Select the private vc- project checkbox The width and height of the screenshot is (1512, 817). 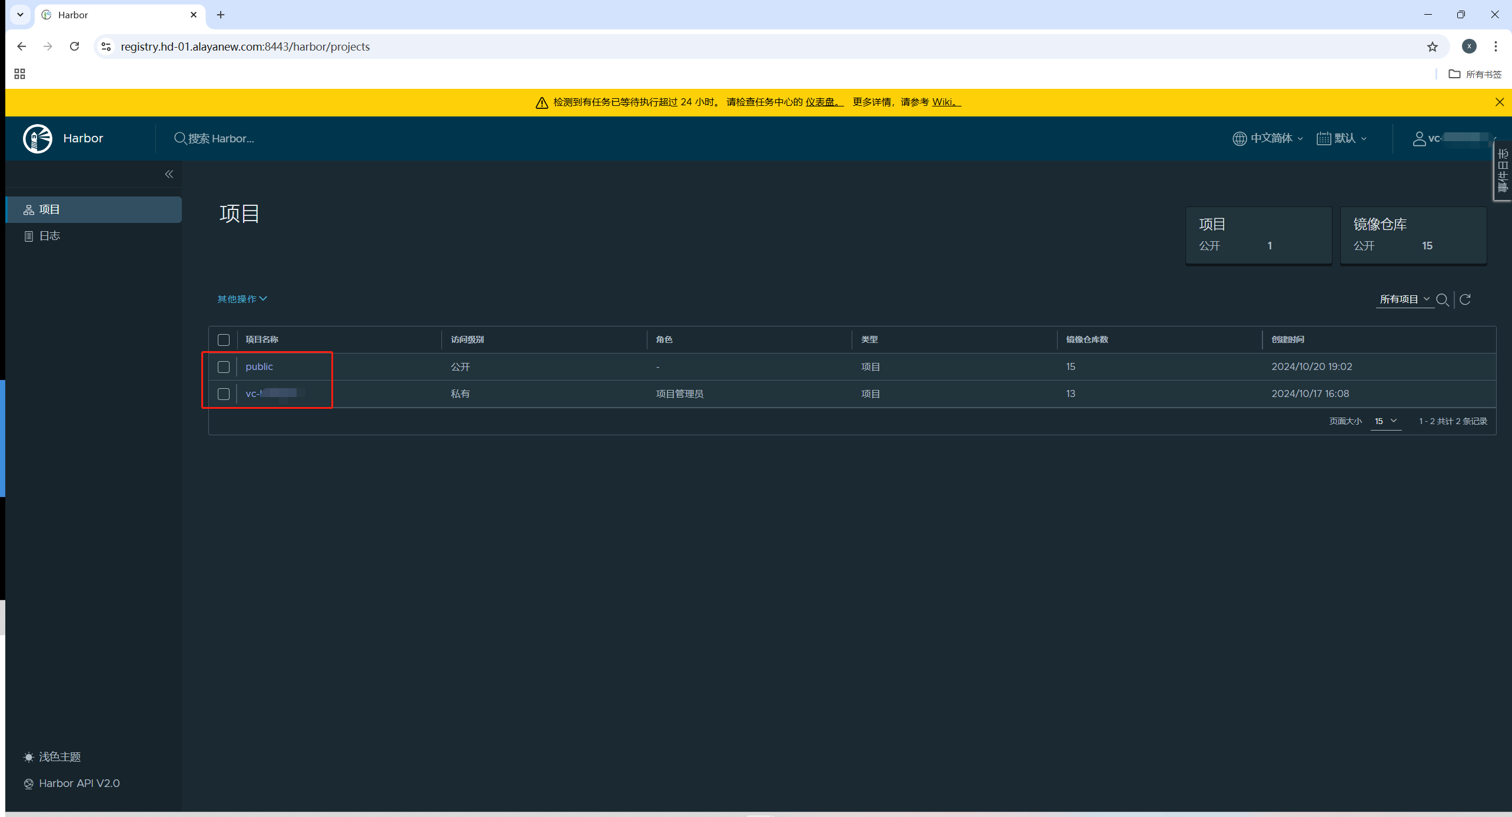[x=224, y=394]
